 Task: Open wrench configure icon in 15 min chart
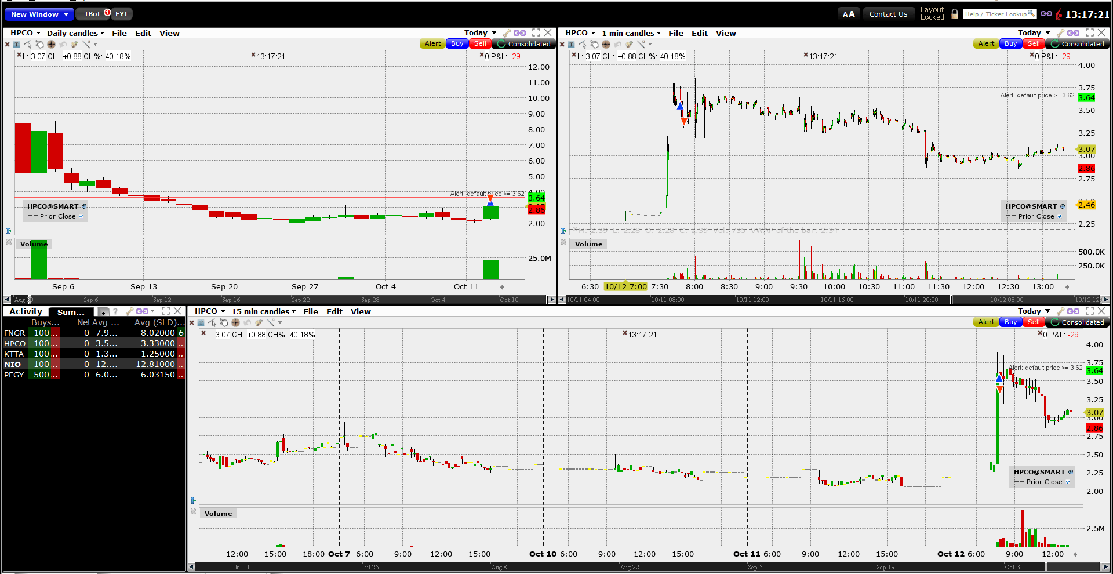tap(1061, 311)
